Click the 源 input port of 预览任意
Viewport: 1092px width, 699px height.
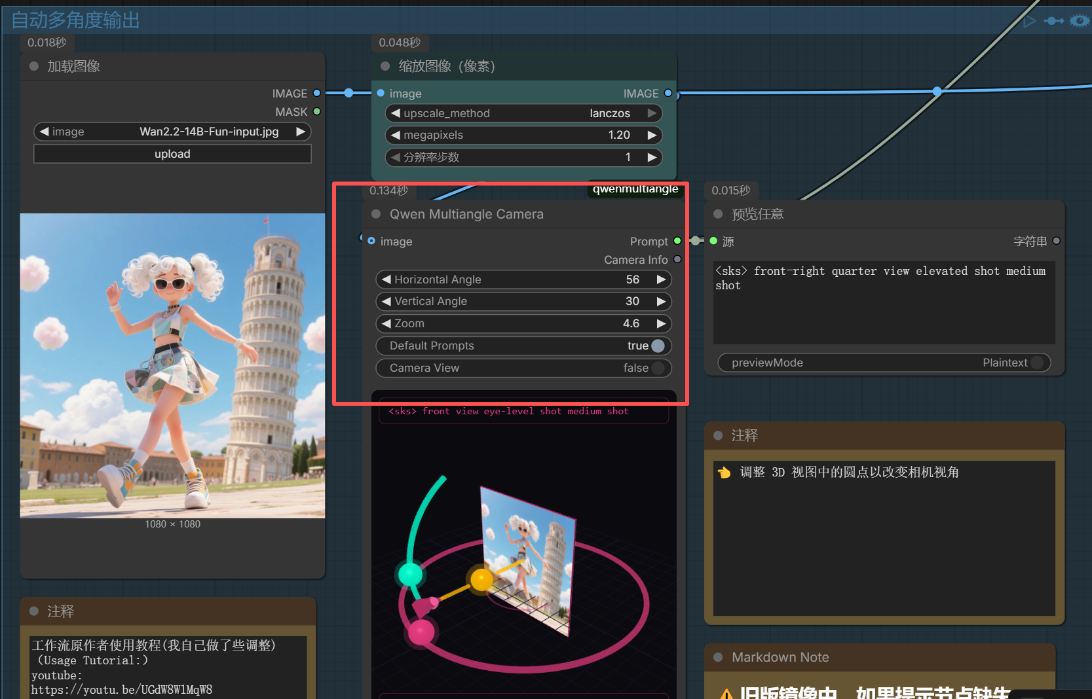(x=713, y=241)
